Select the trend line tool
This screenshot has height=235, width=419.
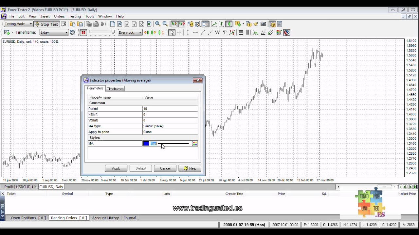pyautogui.click(x=203, y=32)
